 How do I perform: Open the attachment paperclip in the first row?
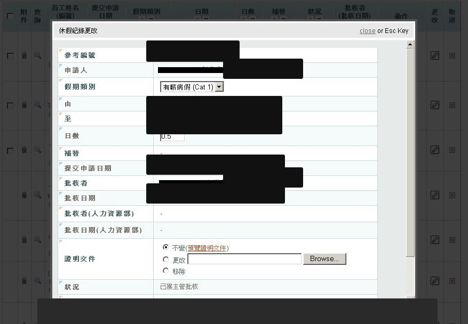pos(24,55)
